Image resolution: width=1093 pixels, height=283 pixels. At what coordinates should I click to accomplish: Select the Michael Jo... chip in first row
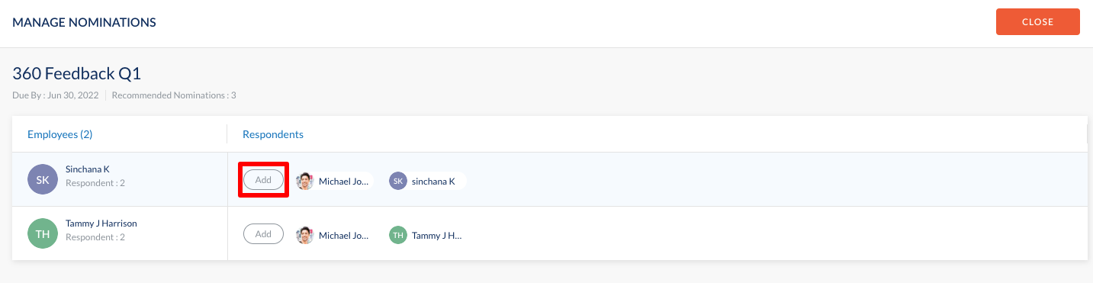[334, 181]
